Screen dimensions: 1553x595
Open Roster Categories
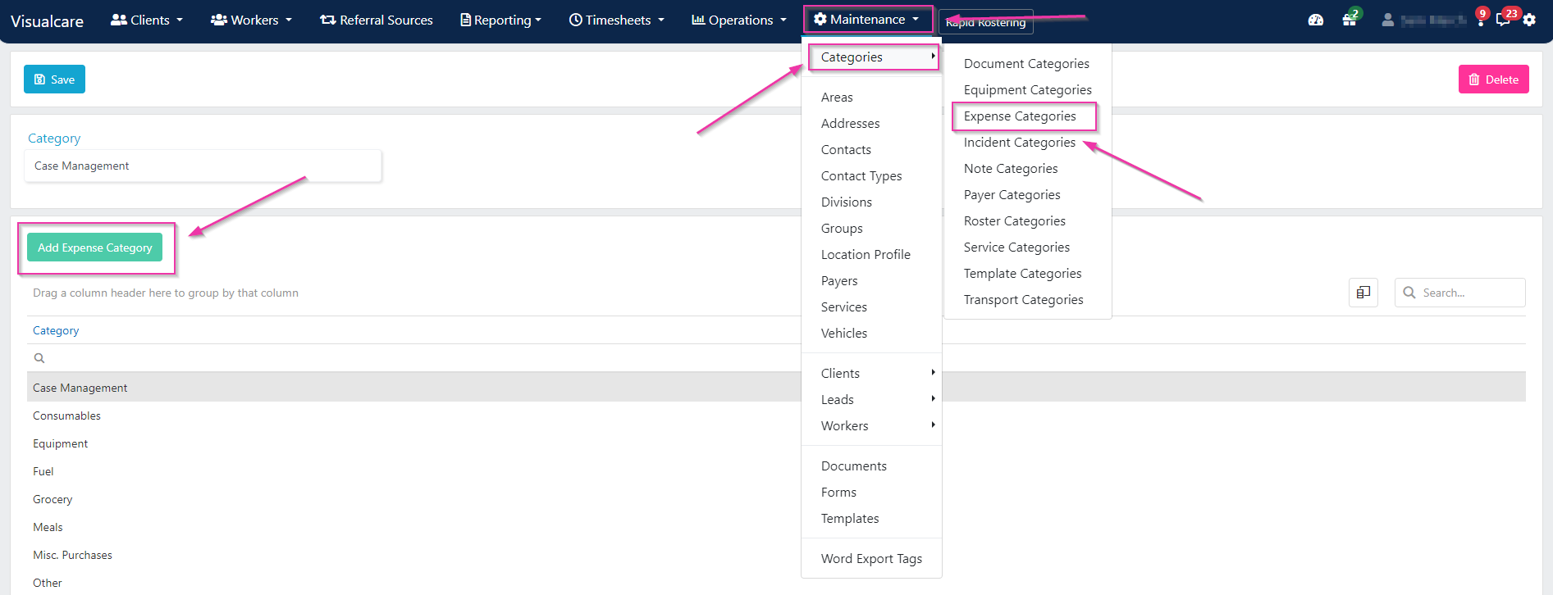[1014, 220]
